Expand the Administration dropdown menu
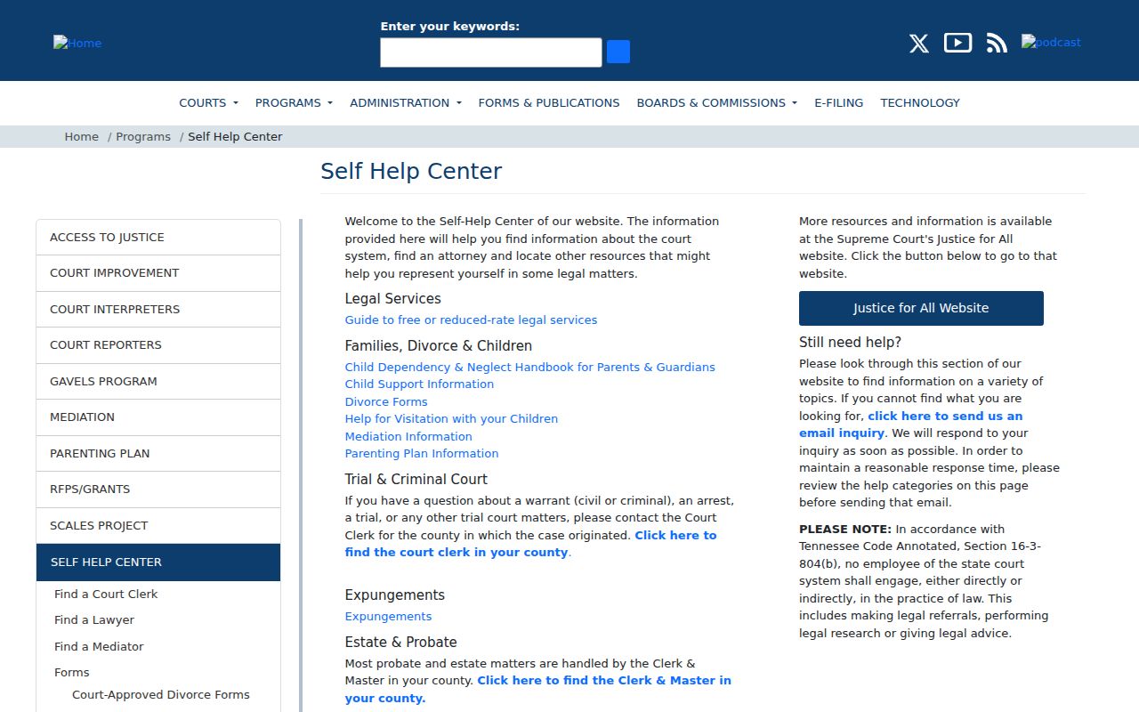This screenshot has width=1139, height=712. point(406,103)
